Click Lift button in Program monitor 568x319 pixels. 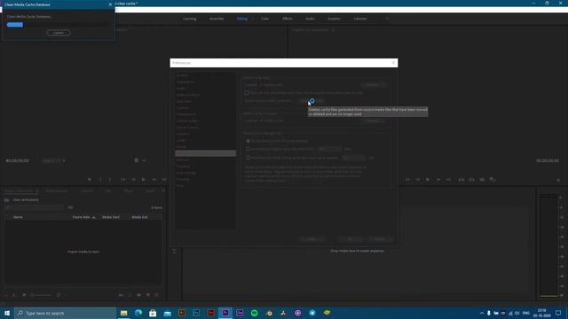(x=461, y=179)
